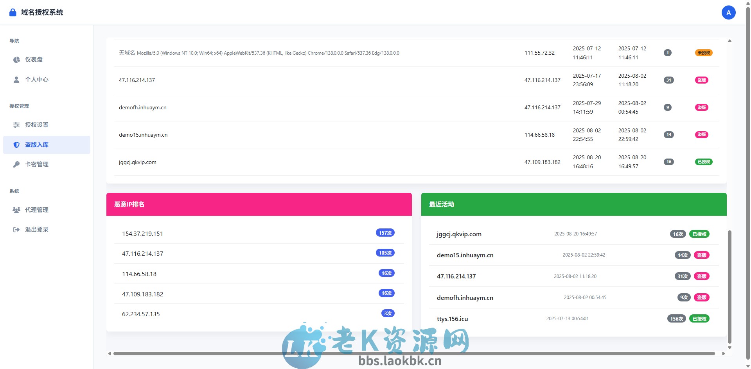The height and width of the screenshot is (369, 751).
Task: Click the down arrow of the vertical scrollbar
Action: coord(729,347)
